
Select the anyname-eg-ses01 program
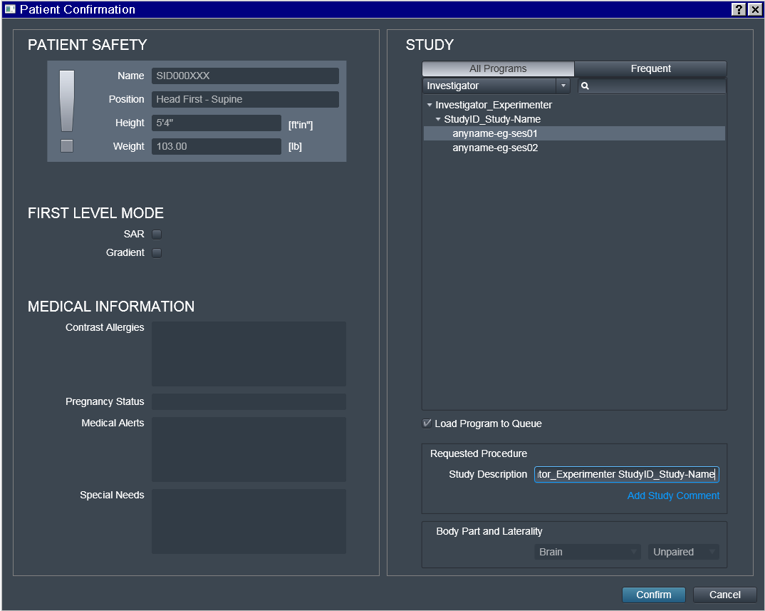coord(574,134)
